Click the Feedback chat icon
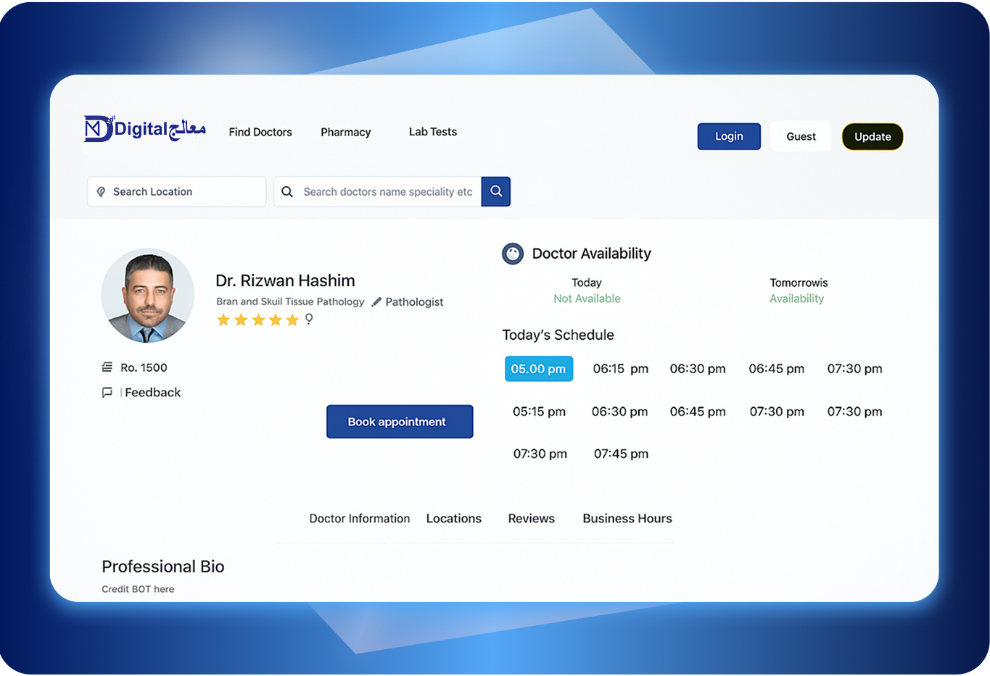Viewport: 990px width, 676px height. click(x=107, y=393)
